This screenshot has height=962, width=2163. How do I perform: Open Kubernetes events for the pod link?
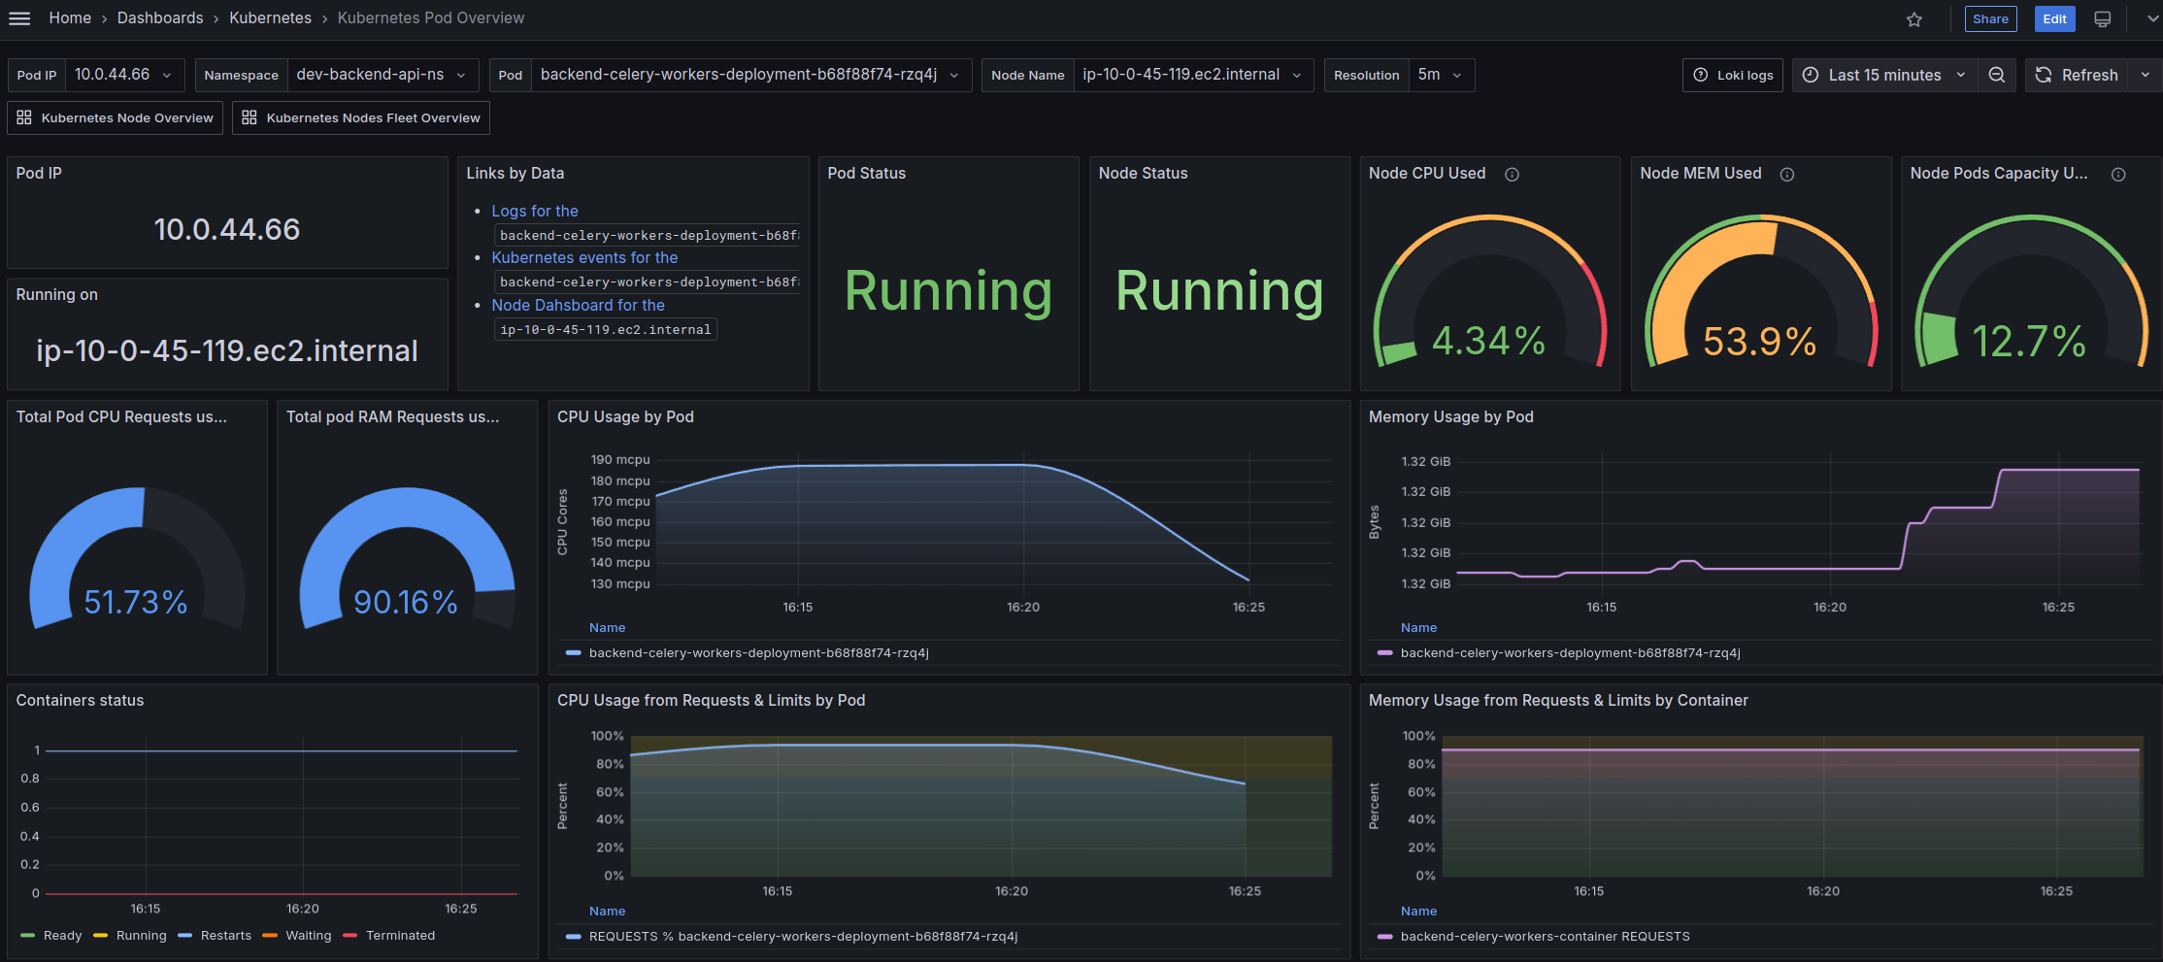coord(584,258)
